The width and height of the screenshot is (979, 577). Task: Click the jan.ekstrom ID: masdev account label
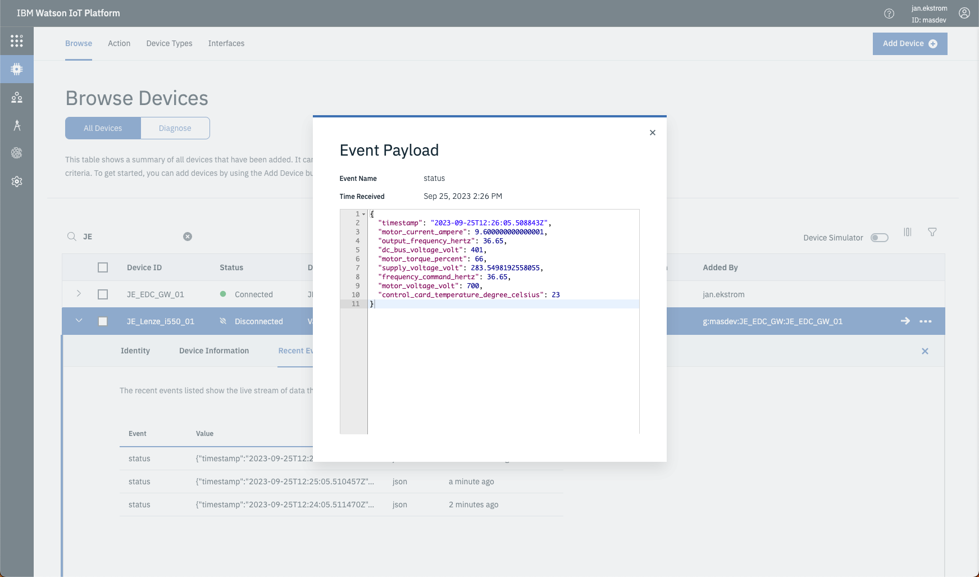tap(929, 14)
